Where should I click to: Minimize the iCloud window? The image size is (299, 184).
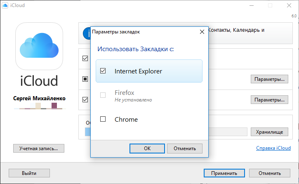tap(252, 5)
